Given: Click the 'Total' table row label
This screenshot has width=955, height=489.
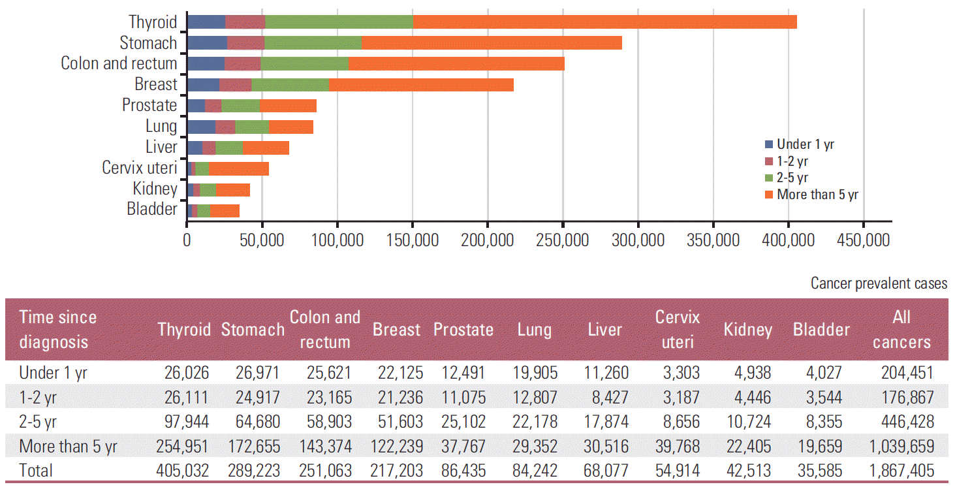Looking at the screenshot, I should 36,471.
